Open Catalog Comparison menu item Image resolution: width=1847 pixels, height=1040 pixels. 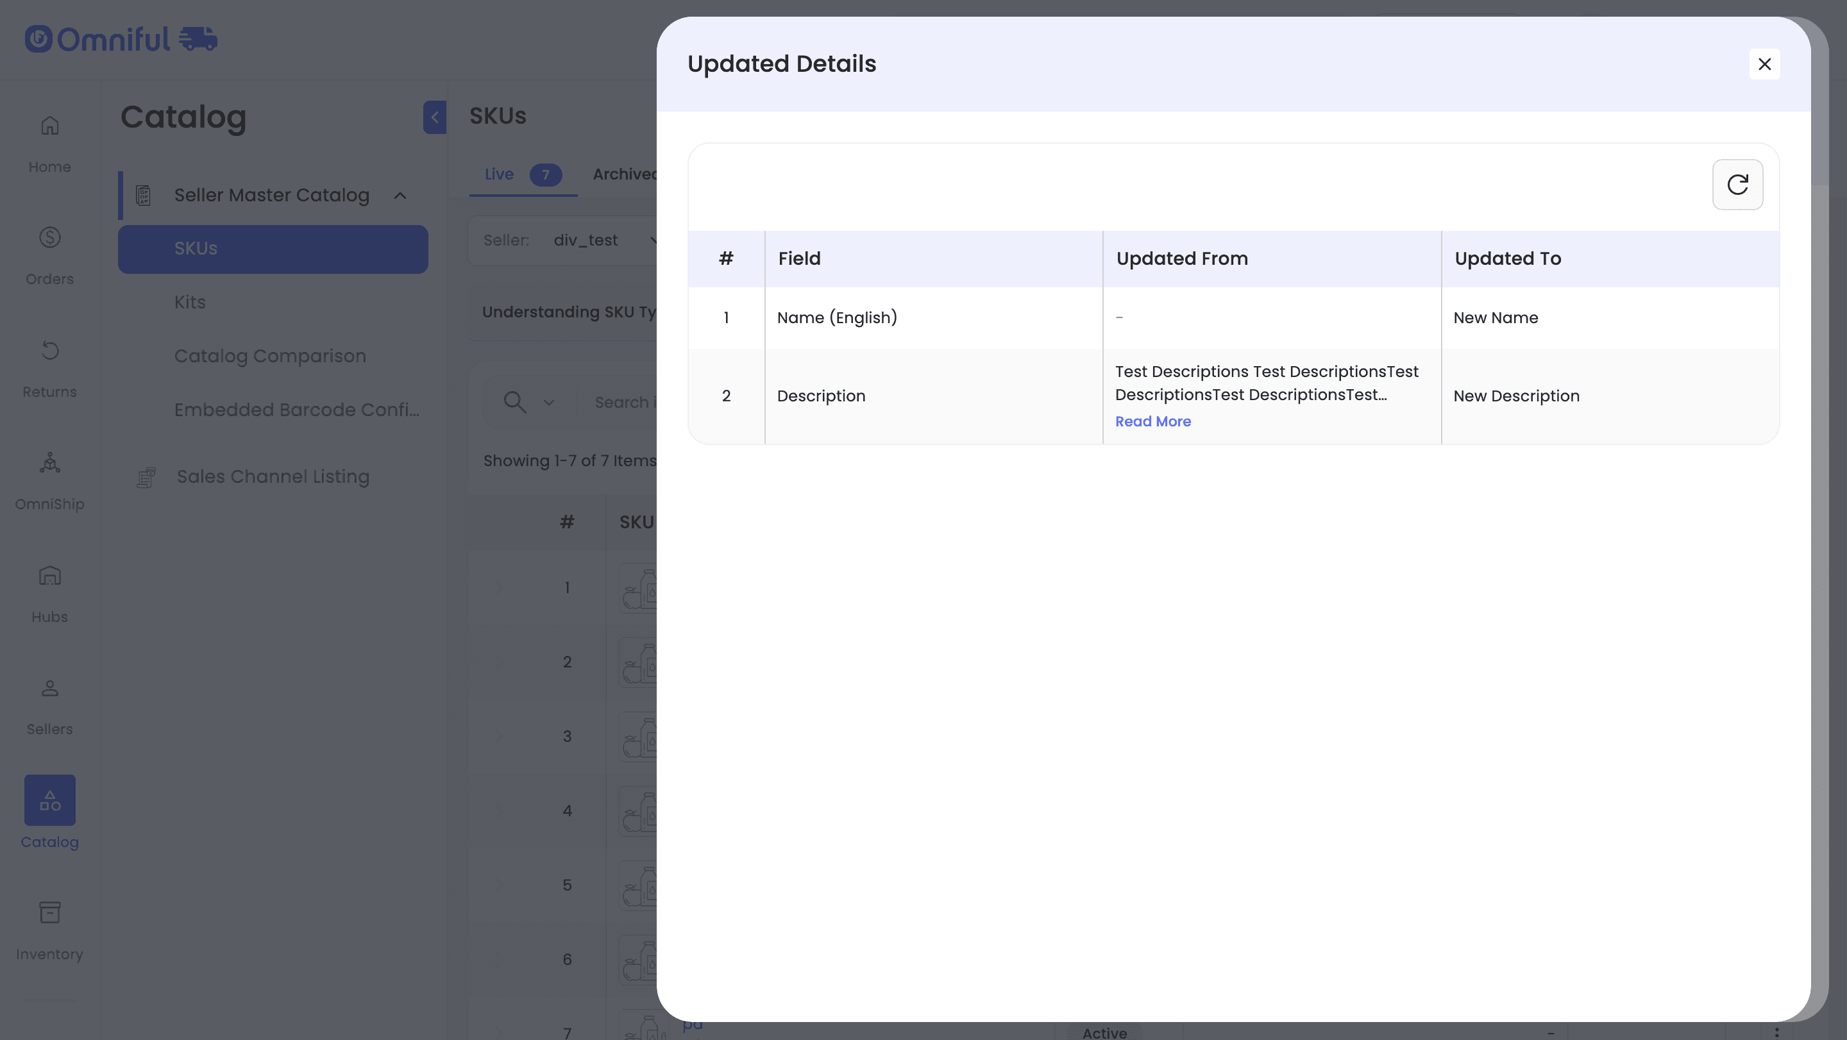pos(269,356)
